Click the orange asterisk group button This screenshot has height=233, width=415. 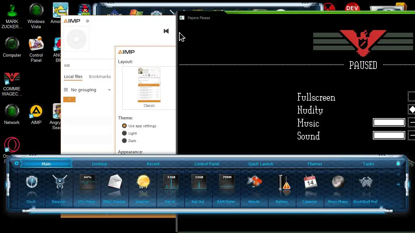(x=69, y=99)
